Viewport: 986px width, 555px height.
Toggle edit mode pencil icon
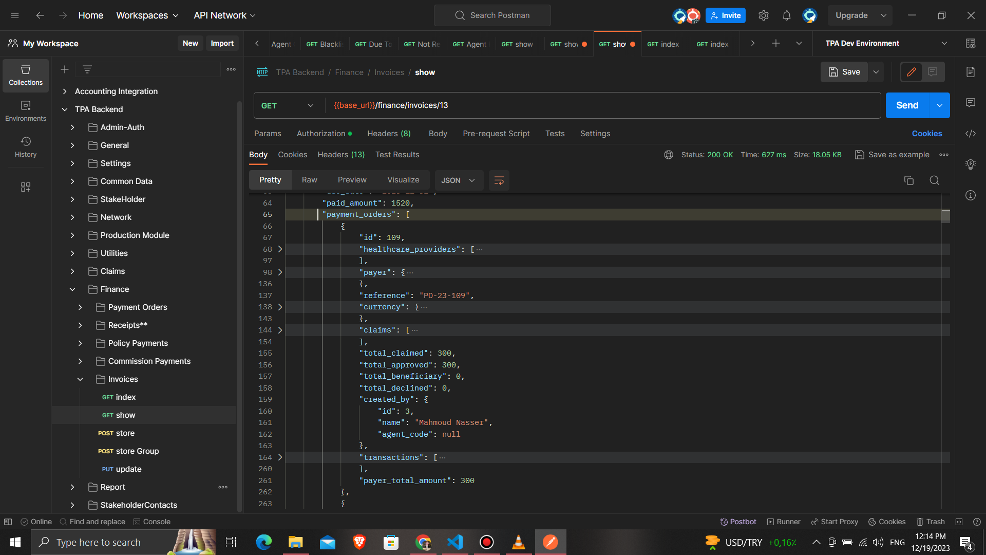pyautogui.click(x=911, y=72)
